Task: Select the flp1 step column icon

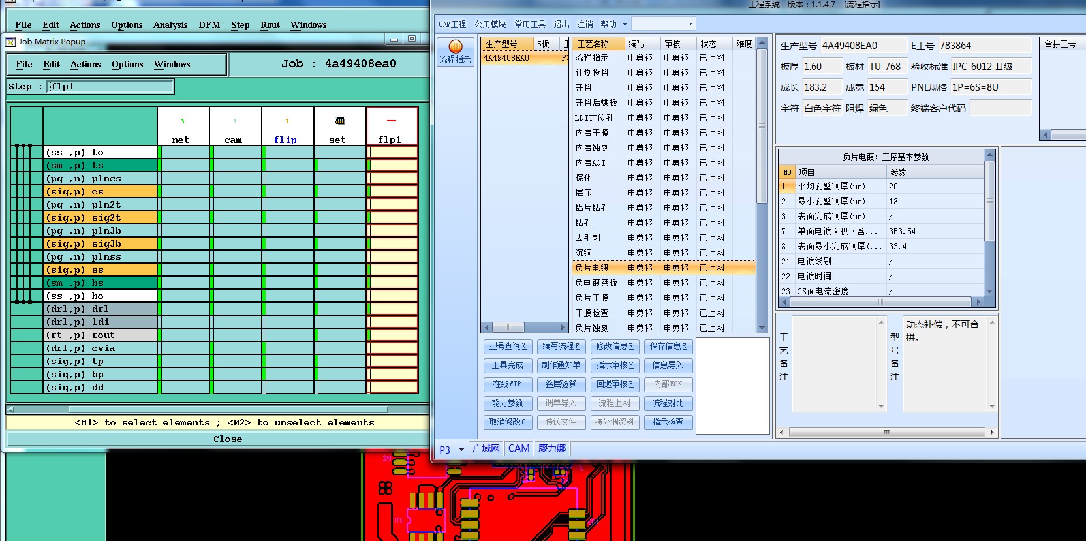Action: tap(392, 121)
